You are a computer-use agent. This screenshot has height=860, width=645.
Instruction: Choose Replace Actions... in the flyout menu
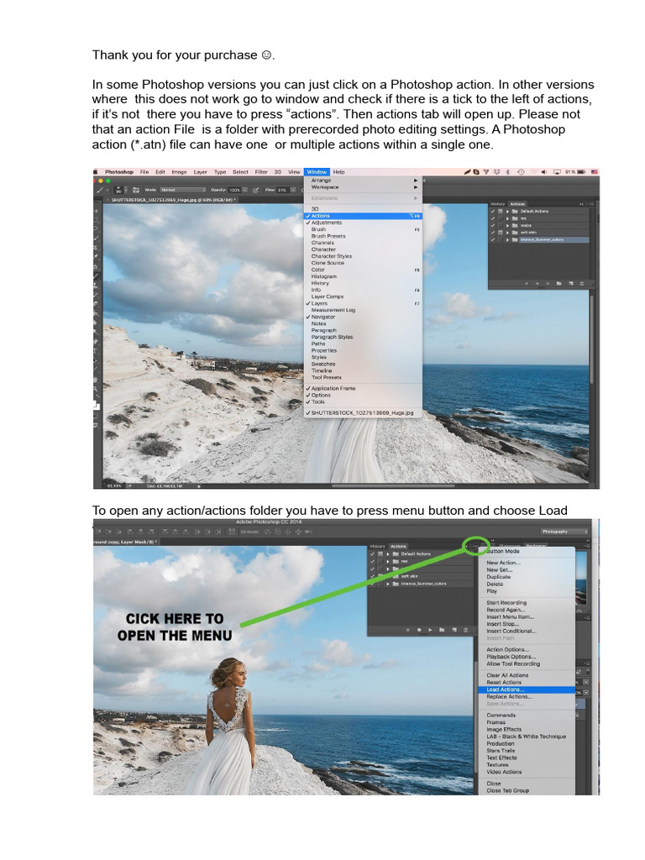[526, 696]
